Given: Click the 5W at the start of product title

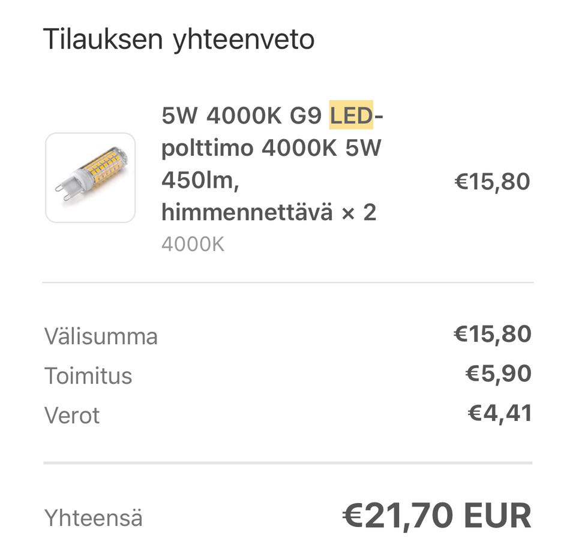Looking at the screenshot, I should (x=179, y=116).
